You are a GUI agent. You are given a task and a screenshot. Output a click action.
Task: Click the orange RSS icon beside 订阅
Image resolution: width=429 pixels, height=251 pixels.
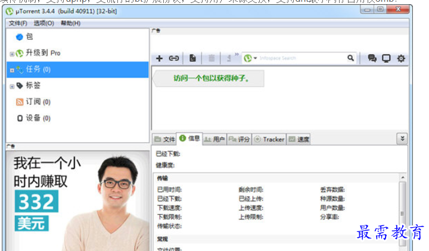(x=20, y=102)
